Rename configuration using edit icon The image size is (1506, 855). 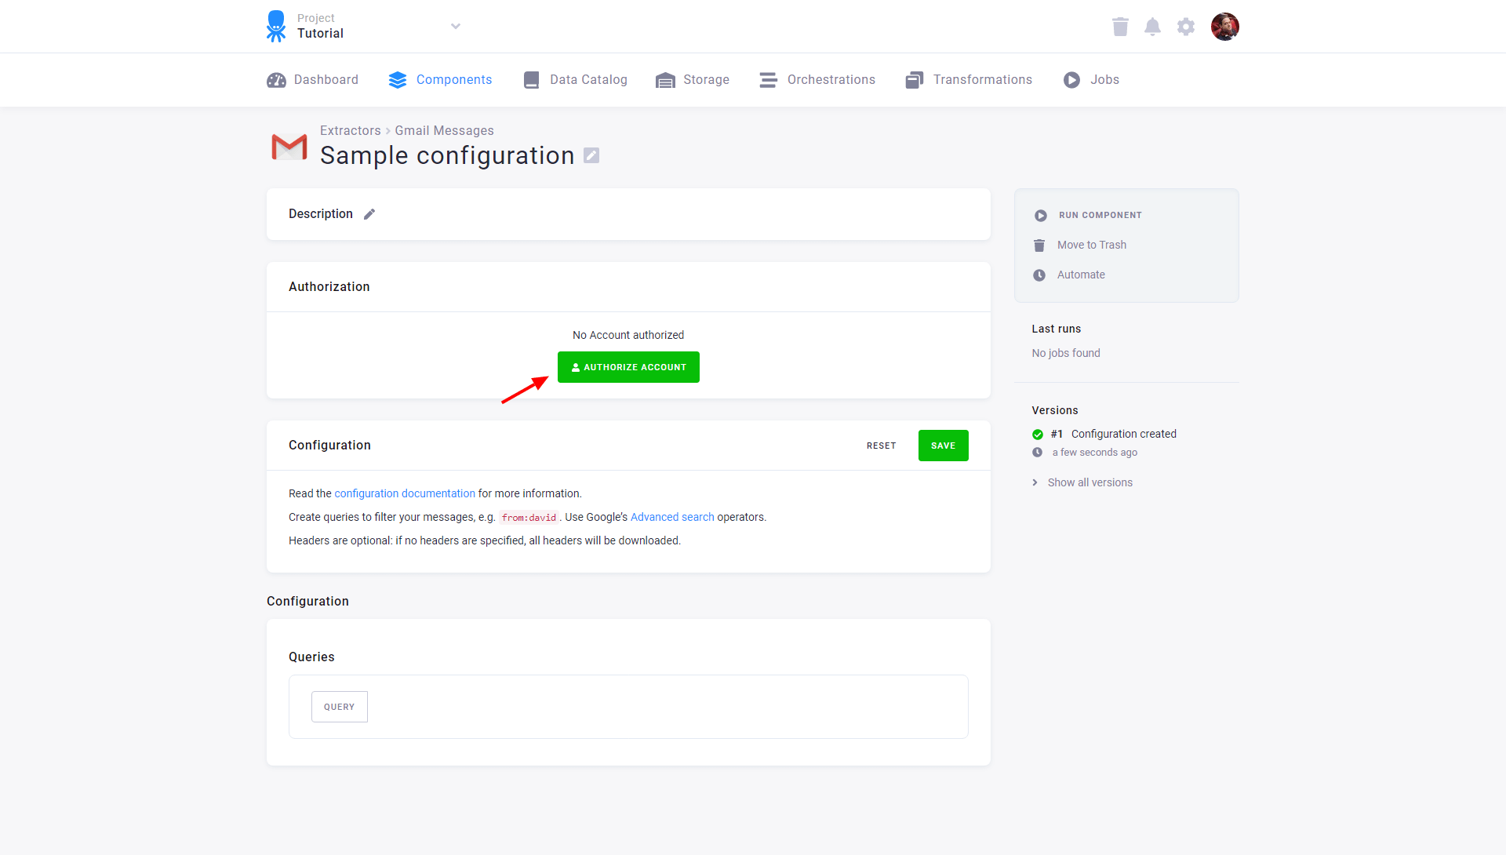point(591,155)
